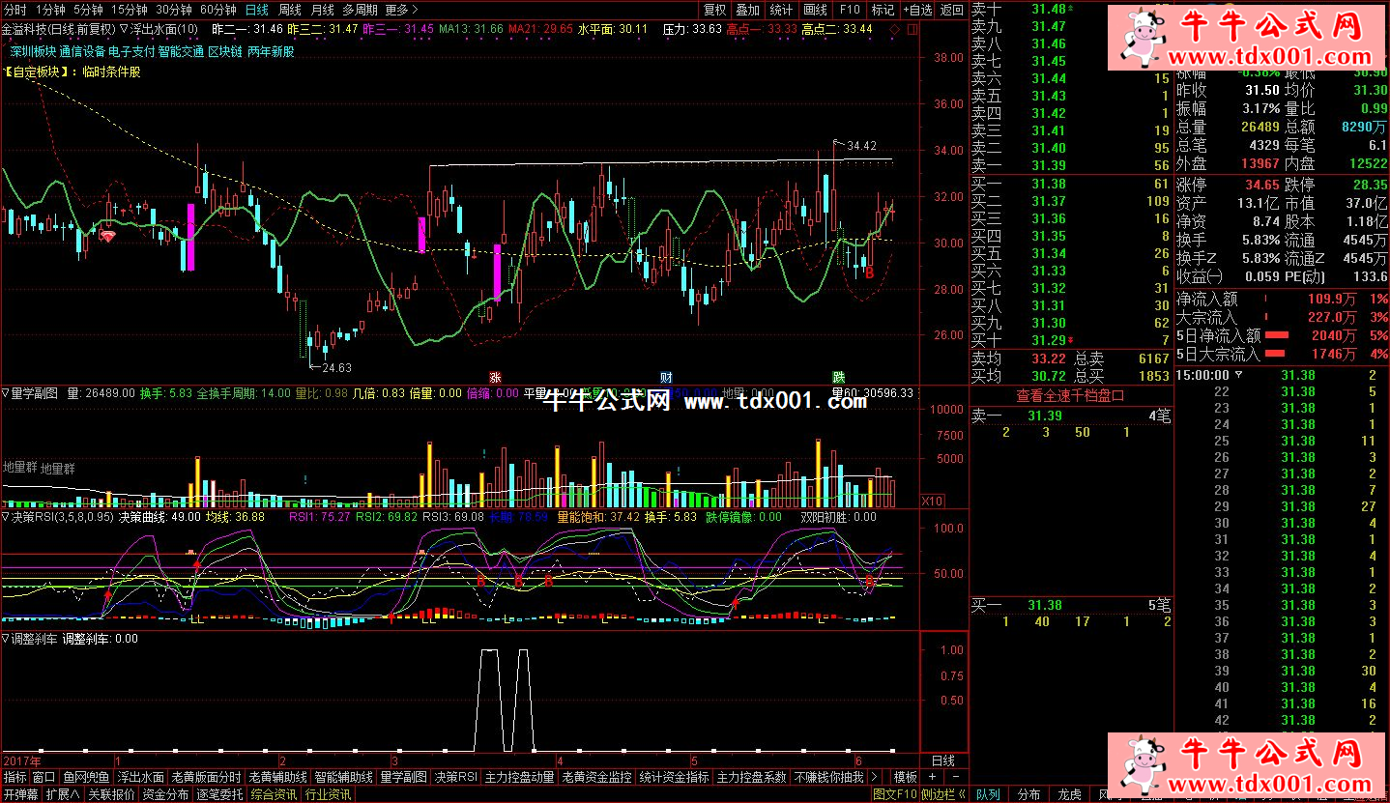The width and height of the screenshot is (1390, 803).
Task: Click the 涨 marker below the price chart
Action: pos(495,377)
